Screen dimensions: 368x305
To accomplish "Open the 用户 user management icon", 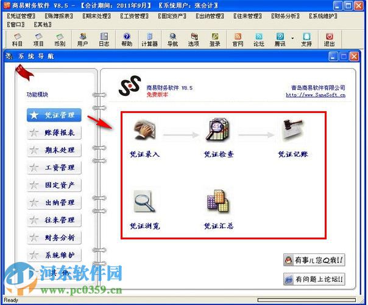I will [82, 39].
